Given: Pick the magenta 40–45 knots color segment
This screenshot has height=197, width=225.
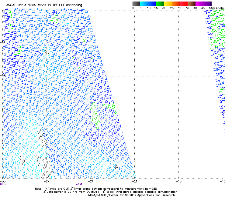Looking at the screenshot, I should pos(199,4).
